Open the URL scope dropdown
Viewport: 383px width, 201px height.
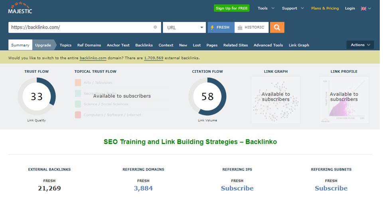click(184, 27)
